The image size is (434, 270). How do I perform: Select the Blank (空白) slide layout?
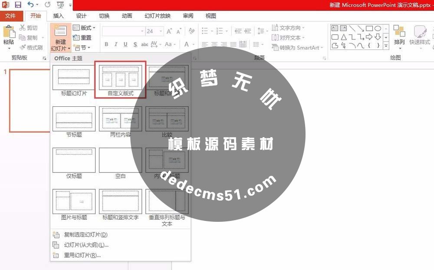click(x=120, y=160)
